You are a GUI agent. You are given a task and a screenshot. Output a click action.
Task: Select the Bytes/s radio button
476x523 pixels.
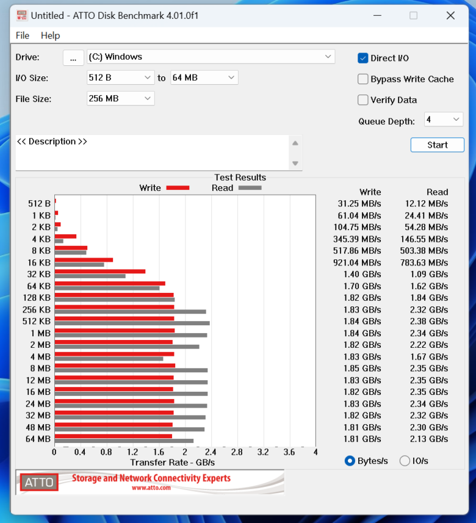[x=350, y=461]
